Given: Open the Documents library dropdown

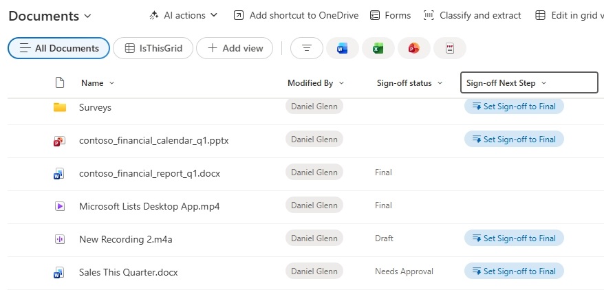Looking at the screenshot, I should click(87, 16).
